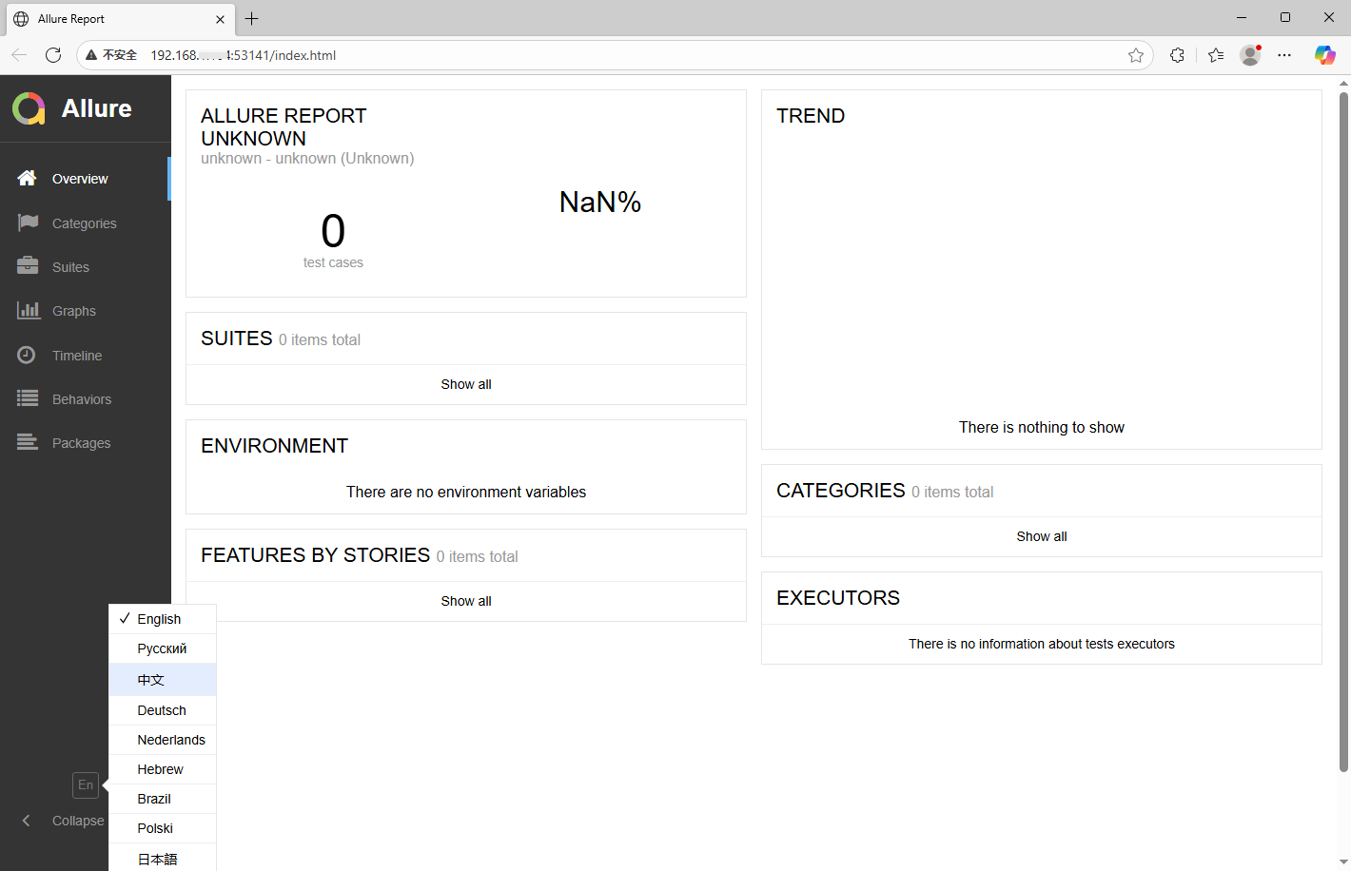Click the EXECUTORS widget heading
Image resolution: width=1351 pixels, height=871 pixels.
[838, 598]
